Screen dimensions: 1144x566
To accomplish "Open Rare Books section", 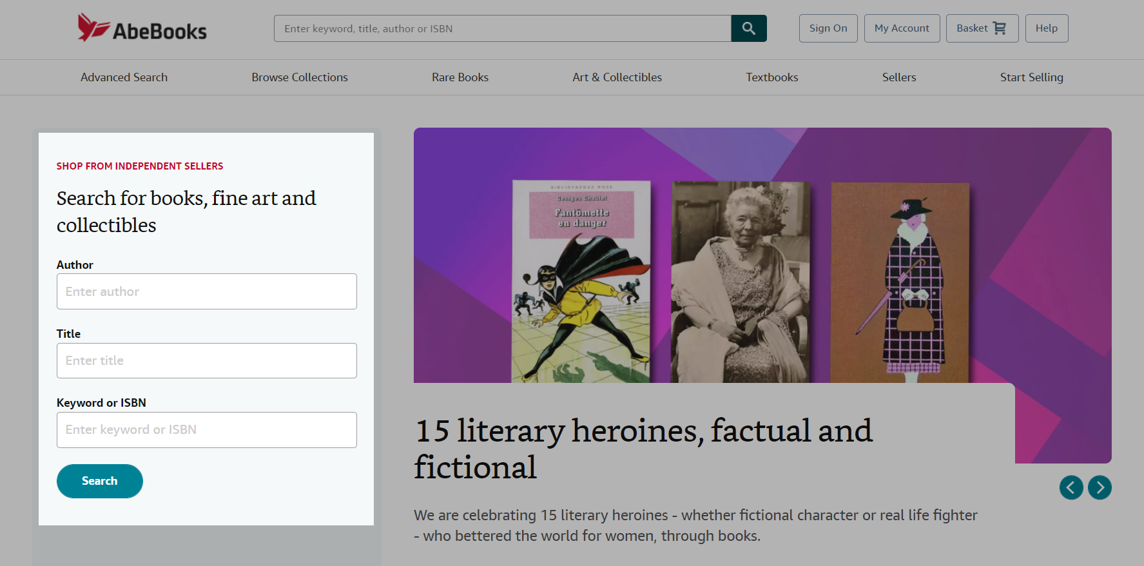I will coord(460,77).
